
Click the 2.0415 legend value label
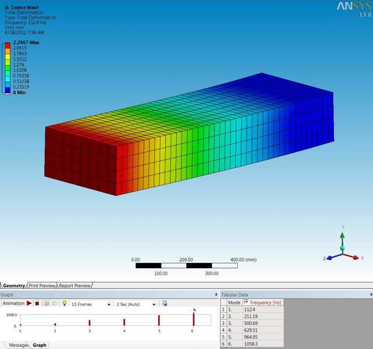(20, 48)
